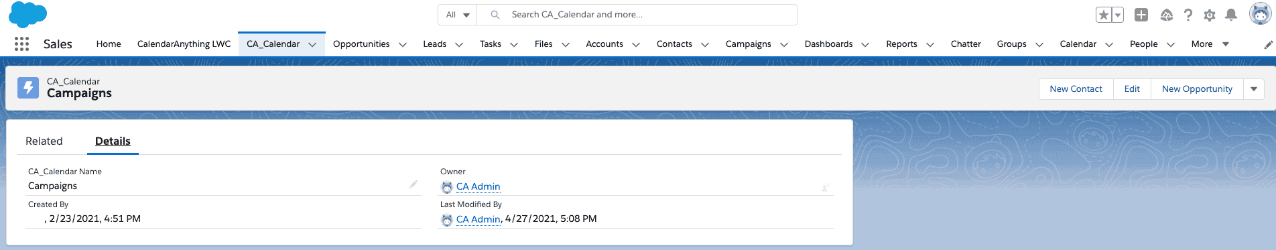This screenshot has height=250, width=1276.
Task: Show more record actions dropdown
Action: (1254, 89)
